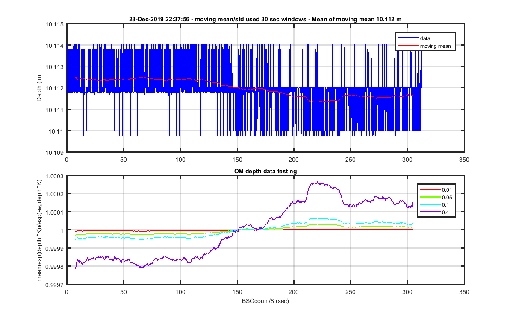
Task: Click the 10.113 tick on depth axis
Action: [55, 67]
